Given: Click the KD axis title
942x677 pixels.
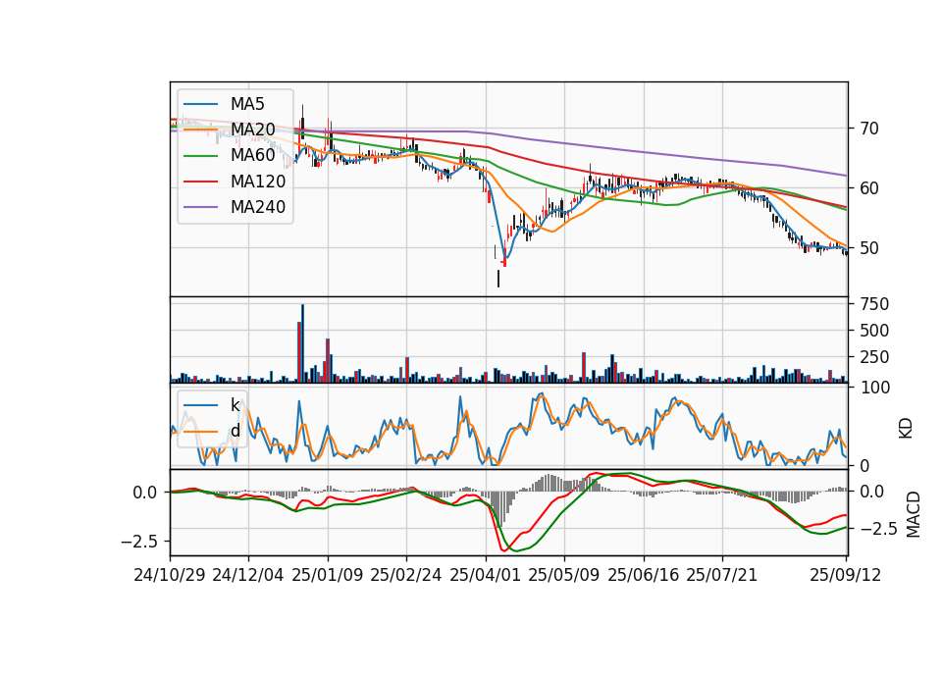Looking at the screenshot, I should coord(906,429).
